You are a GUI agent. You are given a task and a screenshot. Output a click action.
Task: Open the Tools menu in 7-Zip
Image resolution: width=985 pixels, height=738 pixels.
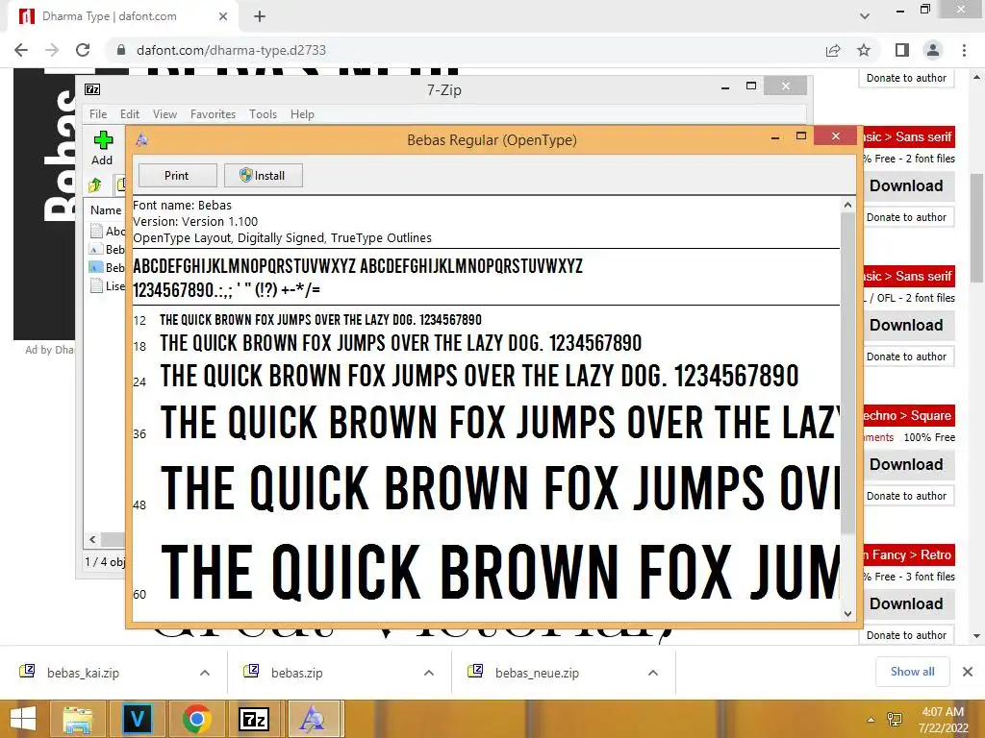pyautogui.click(x=263, y=114)
